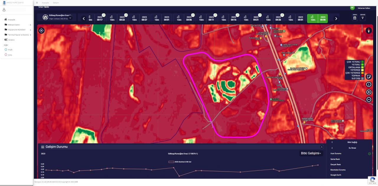Select the 2023 04-16 timeline date
This screenshot has width=378, height=186.
[x=233, y=18]
